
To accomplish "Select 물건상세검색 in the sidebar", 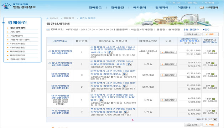I will 18,28.
